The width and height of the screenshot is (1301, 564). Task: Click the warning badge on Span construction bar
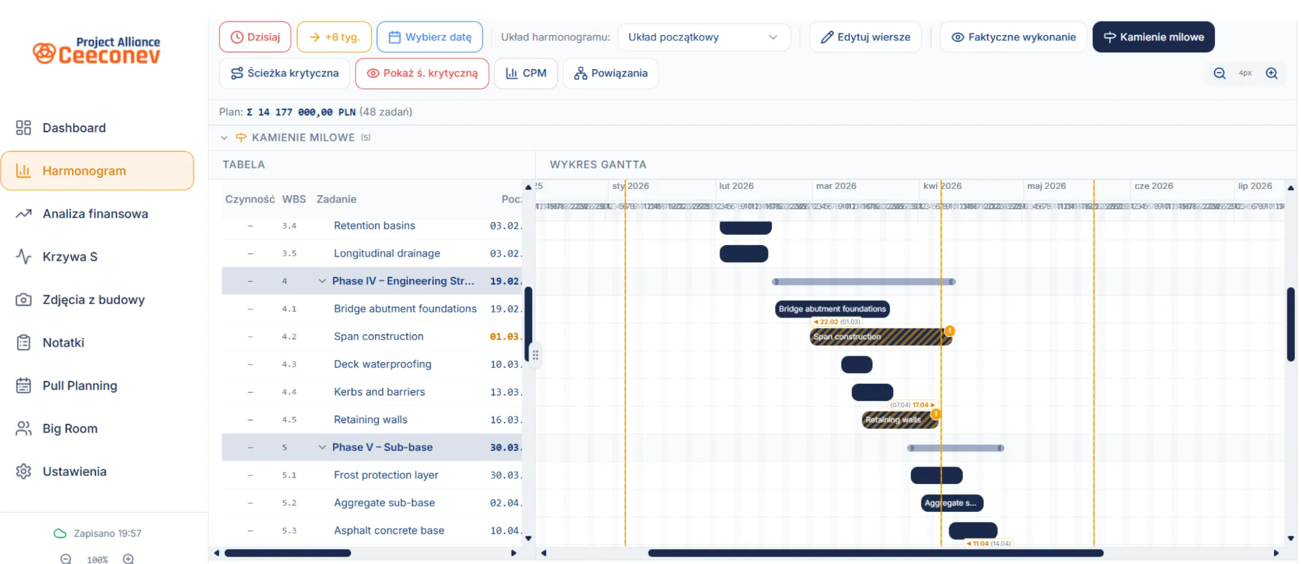click(950, 330)
